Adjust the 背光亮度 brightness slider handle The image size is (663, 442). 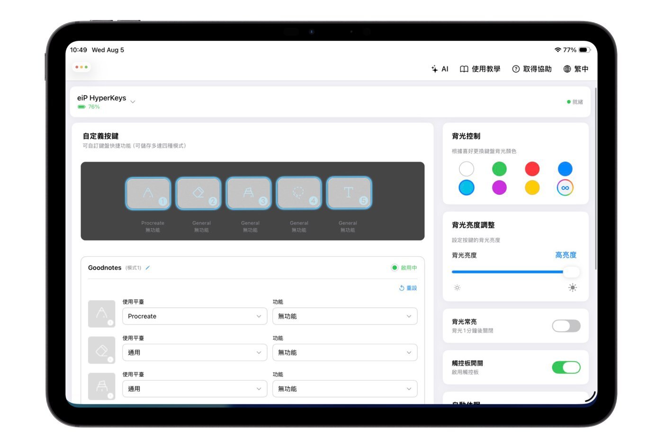click(572, 272)
